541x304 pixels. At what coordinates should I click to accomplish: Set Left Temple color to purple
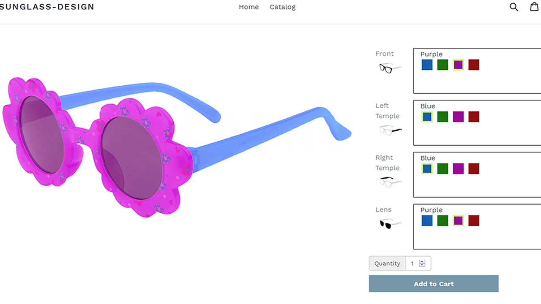[458, 117]
